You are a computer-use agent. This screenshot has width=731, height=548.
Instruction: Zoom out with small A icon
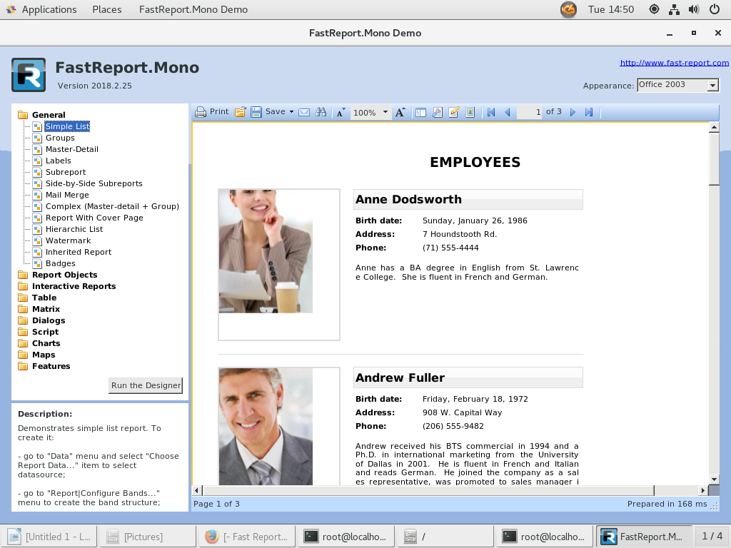click(341, 112)
